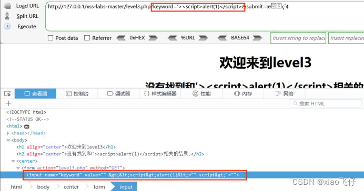Click left arrow before 0xHEX
This screenshot has height=191, width=364.
[121, 38]
